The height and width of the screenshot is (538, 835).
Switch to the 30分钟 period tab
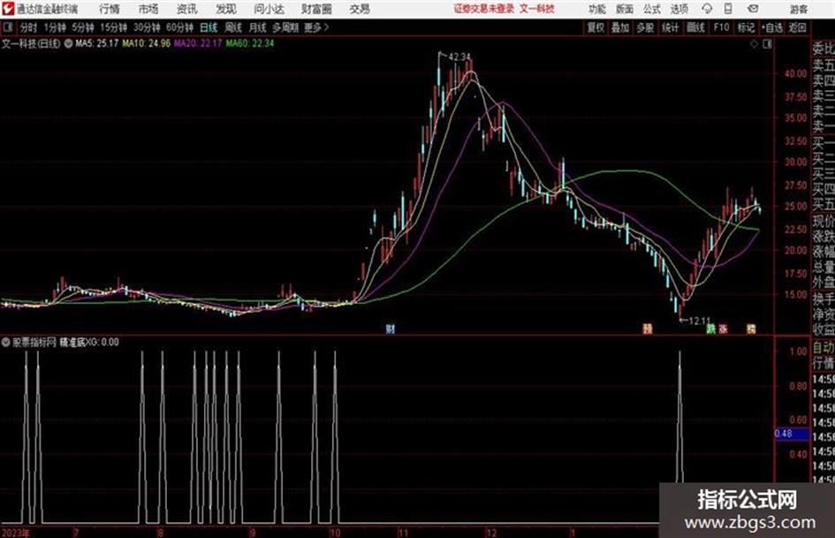pyautogui.click(x=147, y=27)
